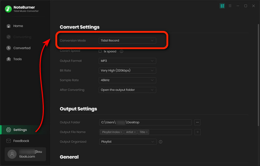Open the Output Organized Playlist dropdown
The width and height of the screenshot is (260, 166).
coord(128,142)
